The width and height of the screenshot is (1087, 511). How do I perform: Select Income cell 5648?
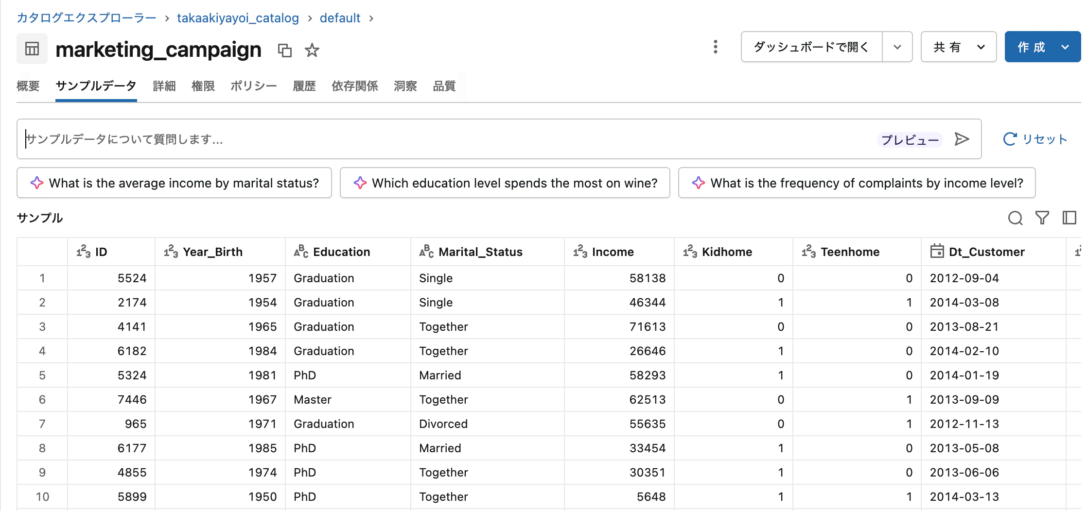point(619,496)
